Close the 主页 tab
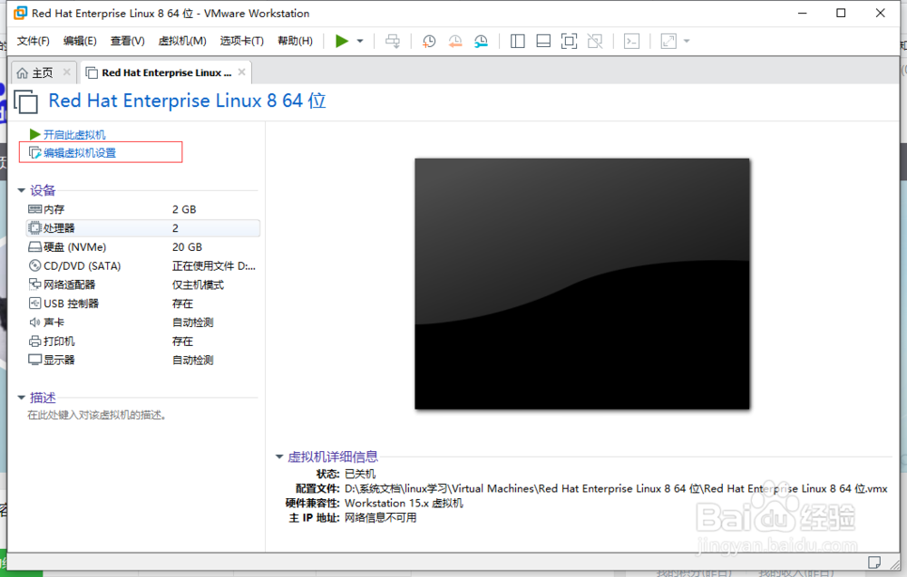 (66, 72)
